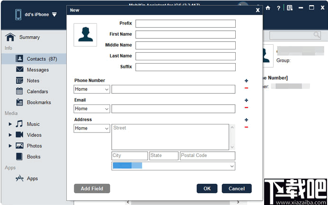The image size is (328, 205).
Task: Click Street box scrollbar down arrow
Action: [x=232, y=147]
